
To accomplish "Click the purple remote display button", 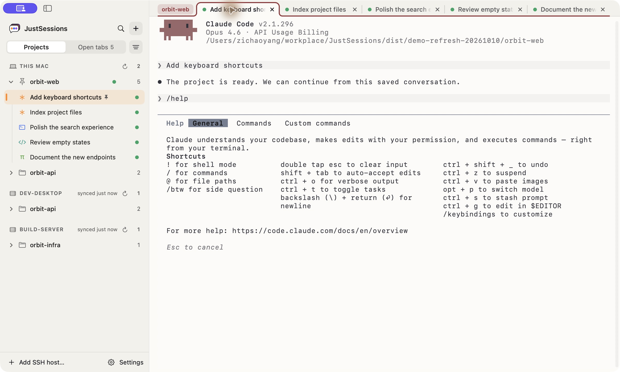I will click(x=20, y=9).
